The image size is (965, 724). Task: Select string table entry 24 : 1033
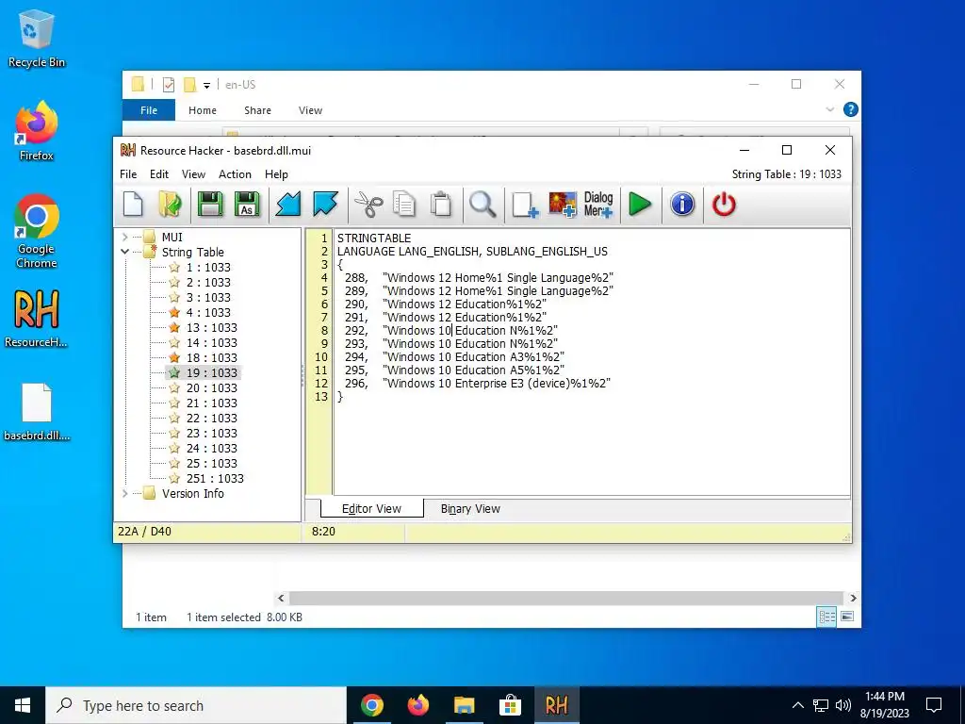211,448
